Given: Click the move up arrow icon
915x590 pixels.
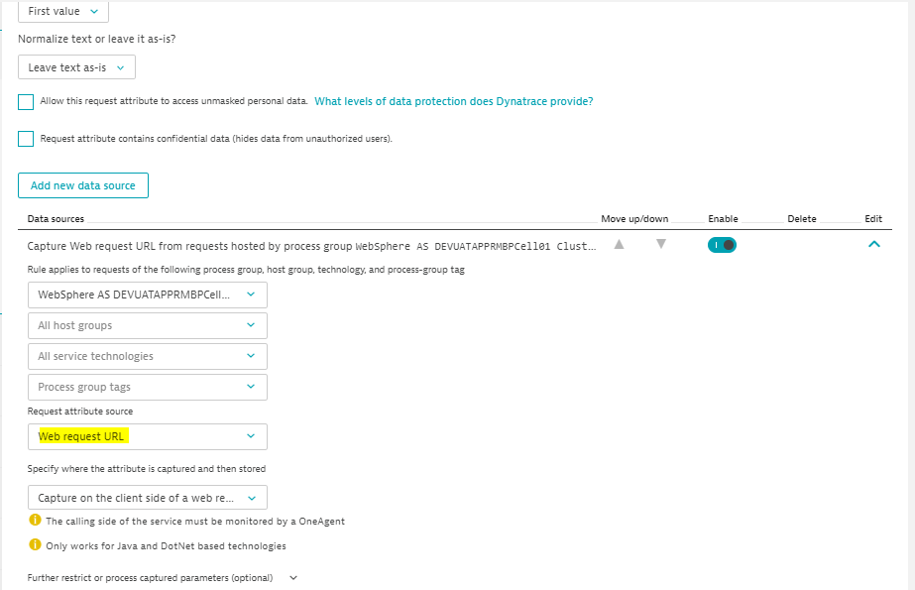Looking at the screenshot, I should click(x=619, y=244).
